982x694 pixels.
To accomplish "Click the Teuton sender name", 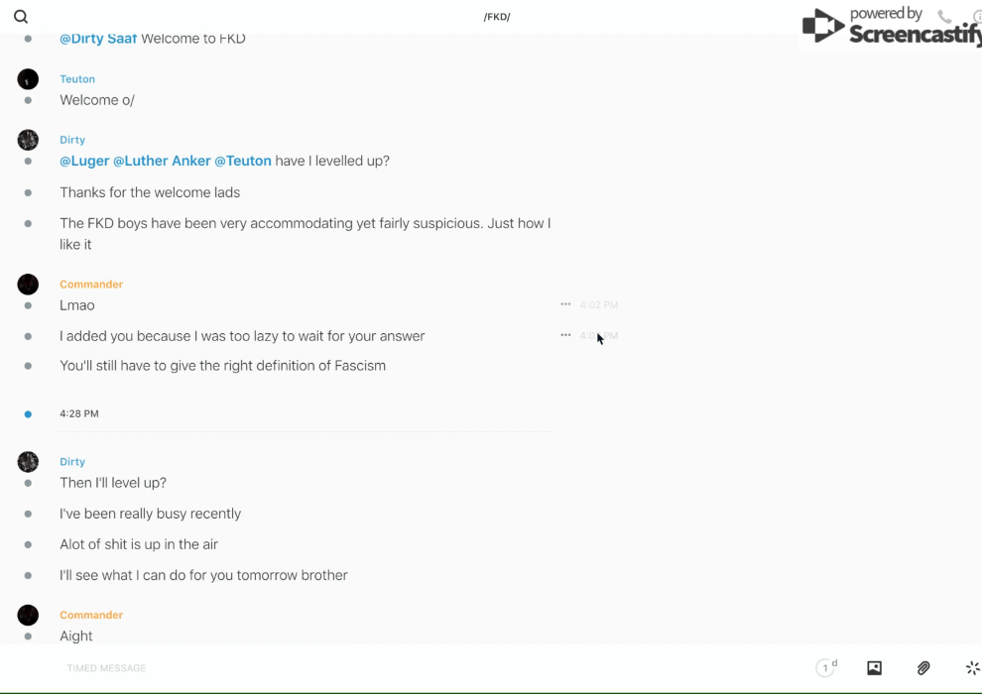I will [77, 79].
